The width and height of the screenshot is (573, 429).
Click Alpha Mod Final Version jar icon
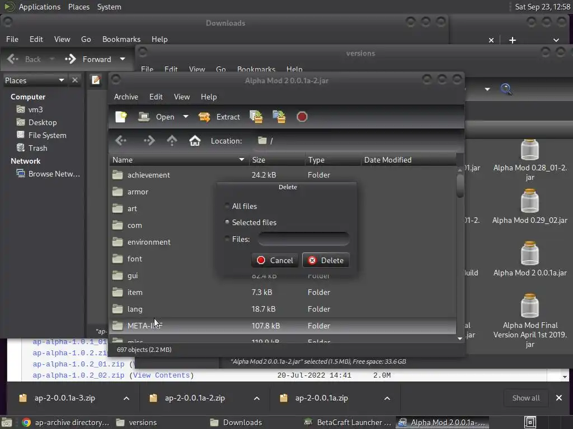pyautogui.click(x=530, y=306)
